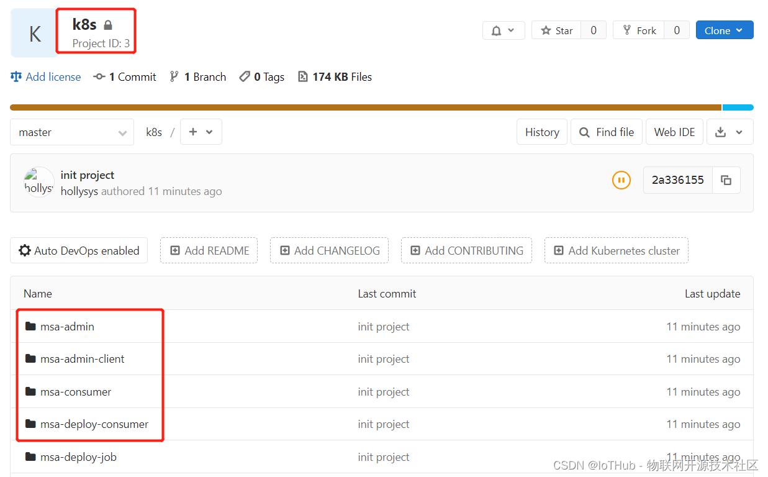Open the 174 KB Files link
Image resolution: width=768 pixels, height=477 pixels.
coord(335,77)
